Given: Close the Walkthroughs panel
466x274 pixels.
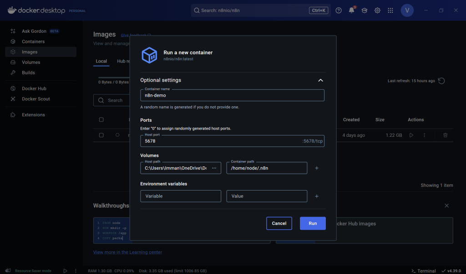Looking at the screenshot, I should (447, 206).
